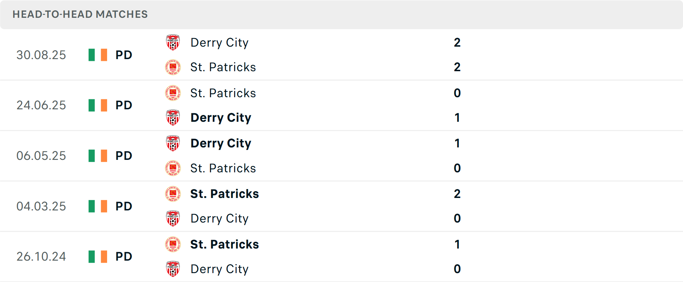Open the PD competition label on the top match
The image size is (683, 282).
[123, 55]
